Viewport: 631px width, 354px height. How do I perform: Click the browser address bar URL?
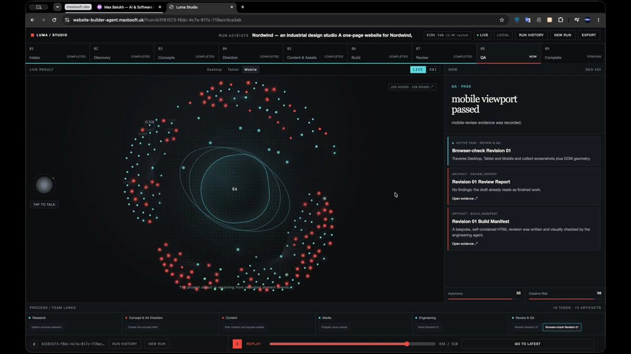coord(157,20)
